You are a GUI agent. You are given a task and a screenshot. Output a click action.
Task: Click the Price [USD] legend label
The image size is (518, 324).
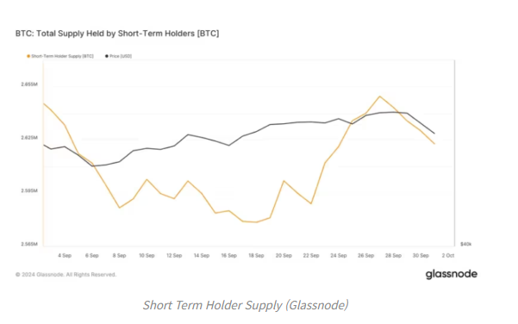[x=121, y=56]
